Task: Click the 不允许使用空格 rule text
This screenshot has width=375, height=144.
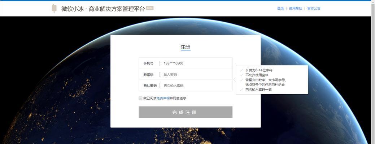Action: point(257,75)
